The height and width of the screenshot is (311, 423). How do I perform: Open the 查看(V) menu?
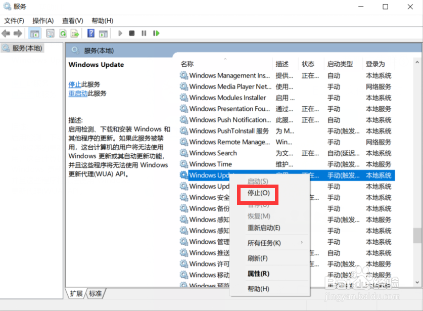pyautogui.click(x=73, y=21)
